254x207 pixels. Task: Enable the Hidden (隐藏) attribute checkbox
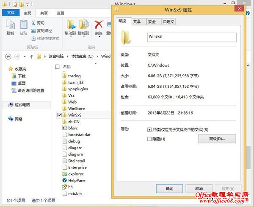click(149, 139)
